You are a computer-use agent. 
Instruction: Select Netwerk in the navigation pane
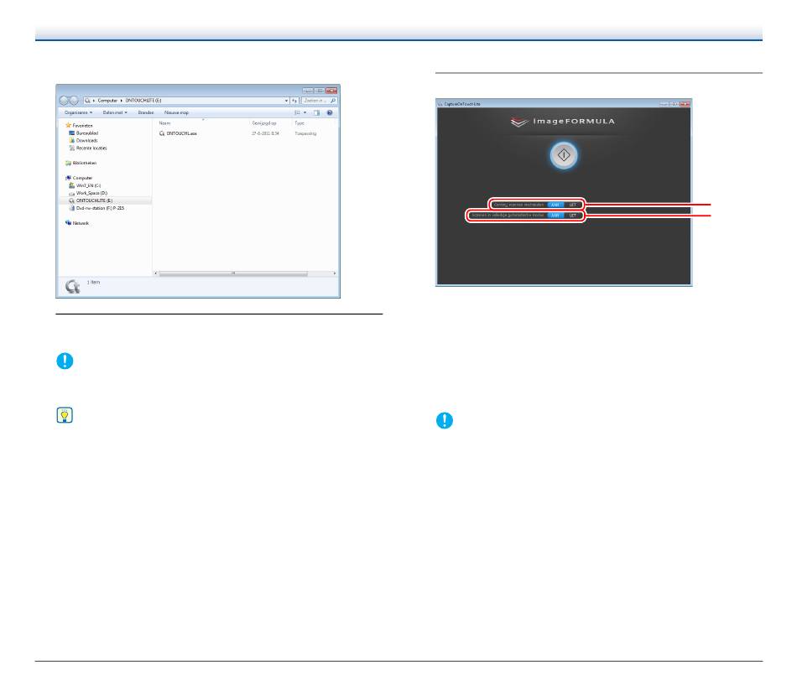pos(77,223)
